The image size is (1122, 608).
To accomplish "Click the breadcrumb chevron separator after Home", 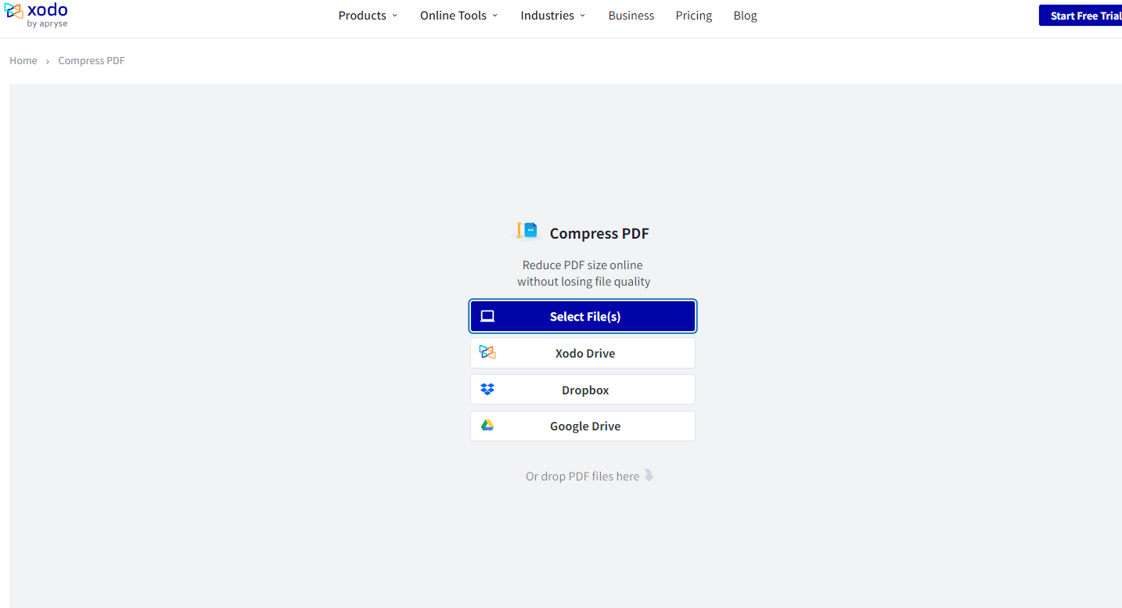I will click(x=48, y=61).
